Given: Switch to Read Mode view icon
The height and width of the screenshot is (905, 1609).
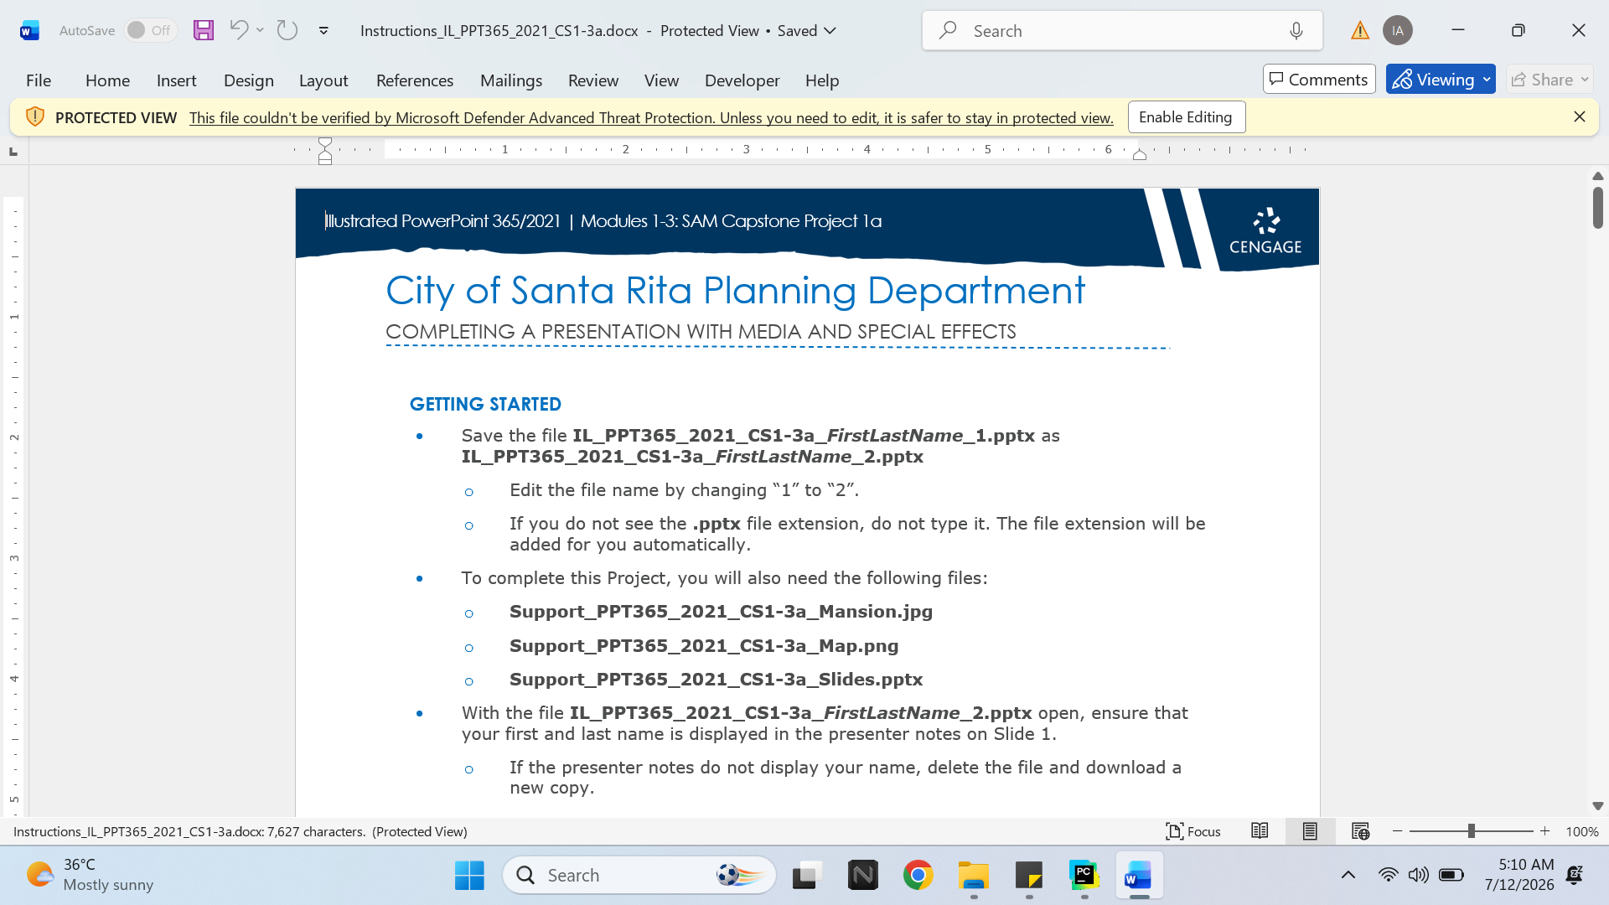Looking at the screenshot, I should [x=1260, y=831].
